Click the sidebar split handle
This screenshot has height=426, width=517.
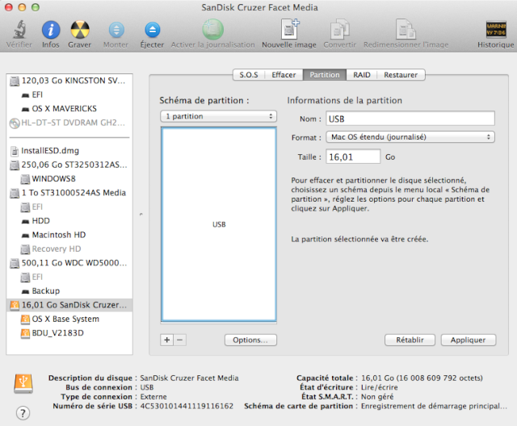tap(141, 215)
